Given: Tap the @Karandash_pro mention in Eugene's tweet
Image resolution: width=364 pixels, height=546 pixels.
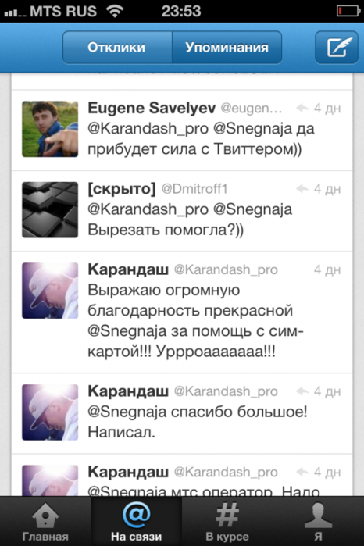Looking at the screenshot, I should click(x=148, y=129).
